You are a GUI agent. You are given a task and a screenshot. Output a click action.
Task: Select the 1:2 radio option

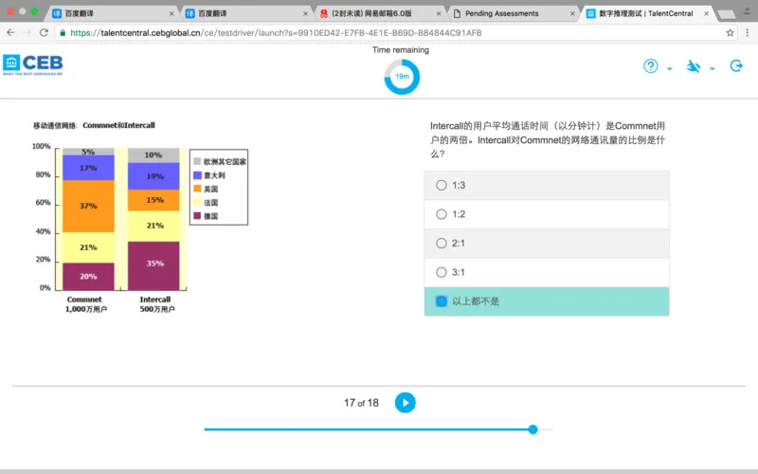click(441, 214)
